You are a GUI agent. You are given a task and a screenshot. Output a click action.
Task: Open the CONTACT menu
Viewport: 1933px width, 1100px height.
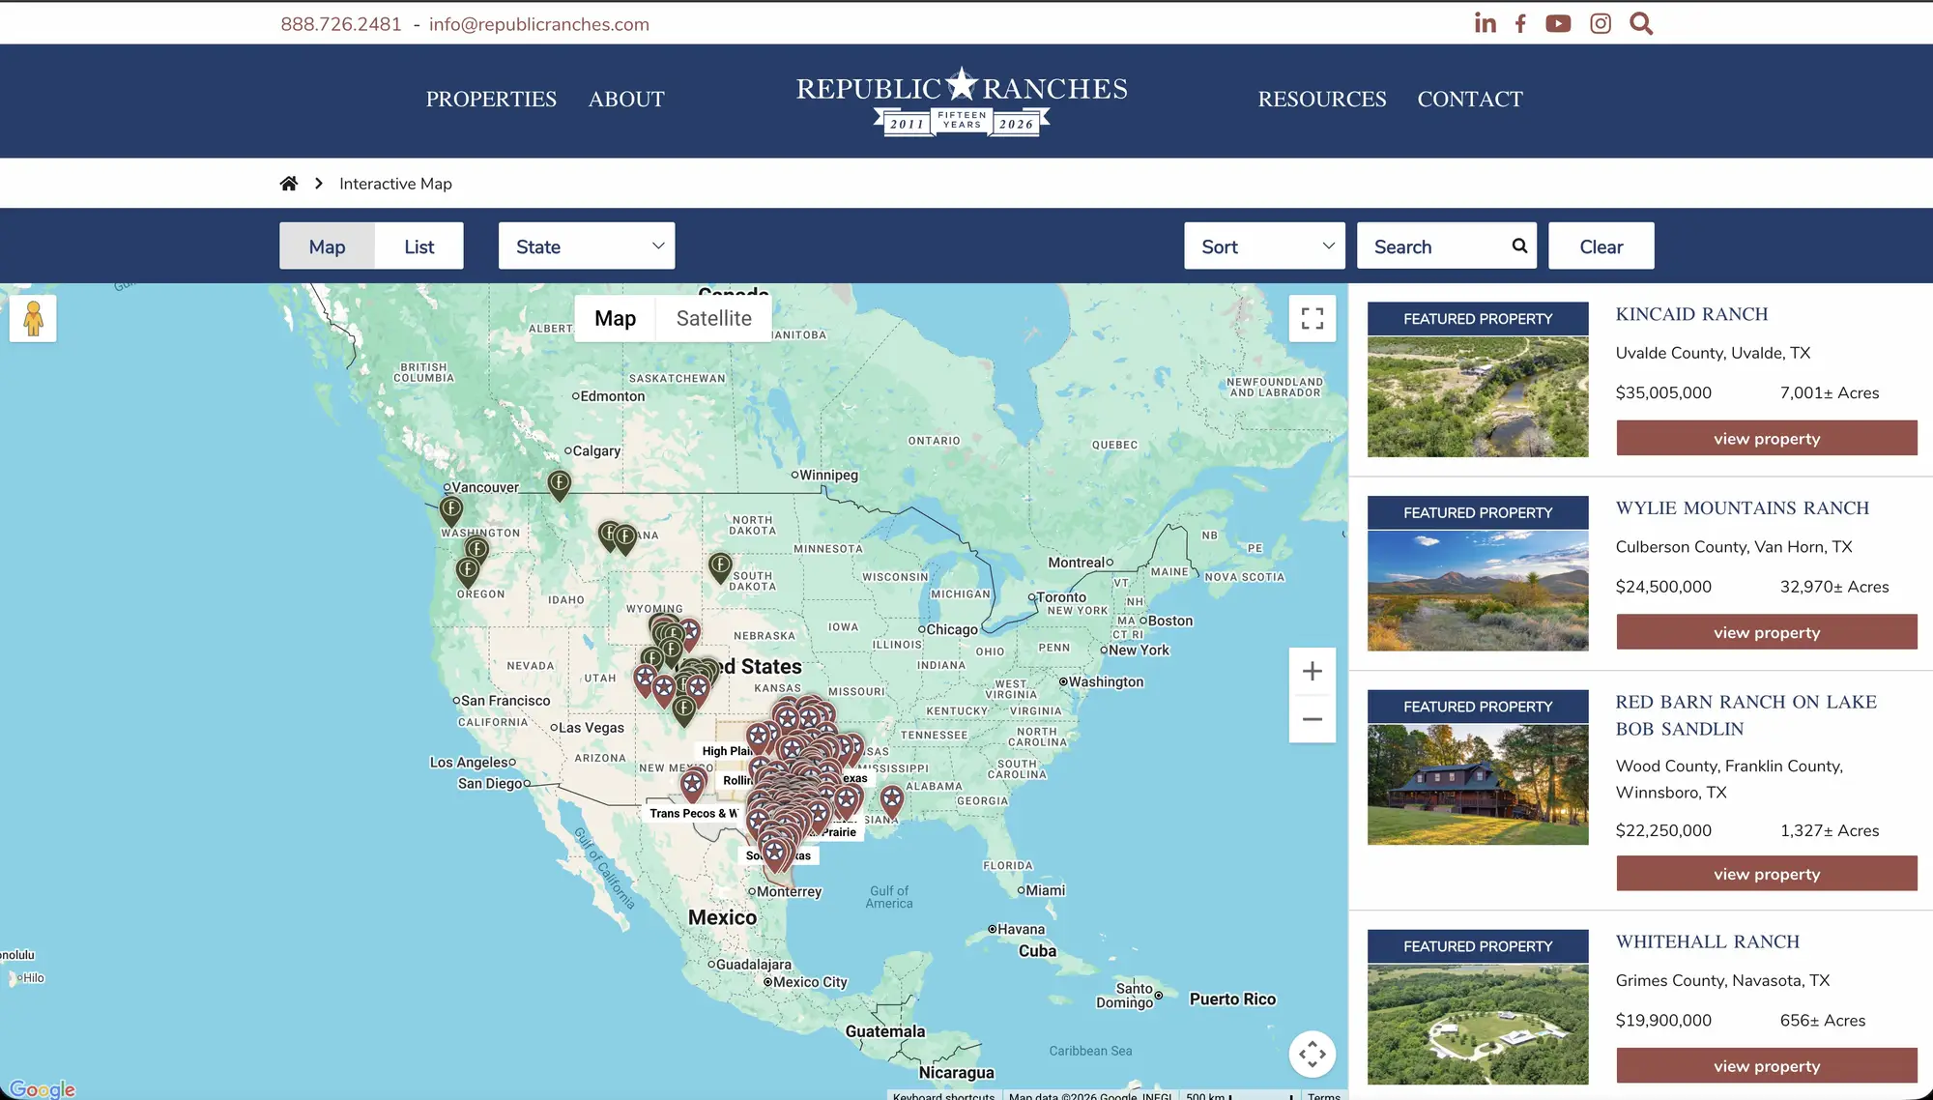tap(1470, 99)
